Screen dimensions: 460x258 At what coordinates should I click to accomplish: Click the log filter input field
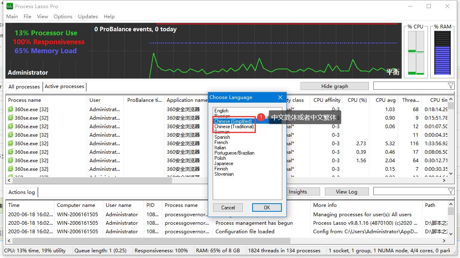click(x=410, y=191)
